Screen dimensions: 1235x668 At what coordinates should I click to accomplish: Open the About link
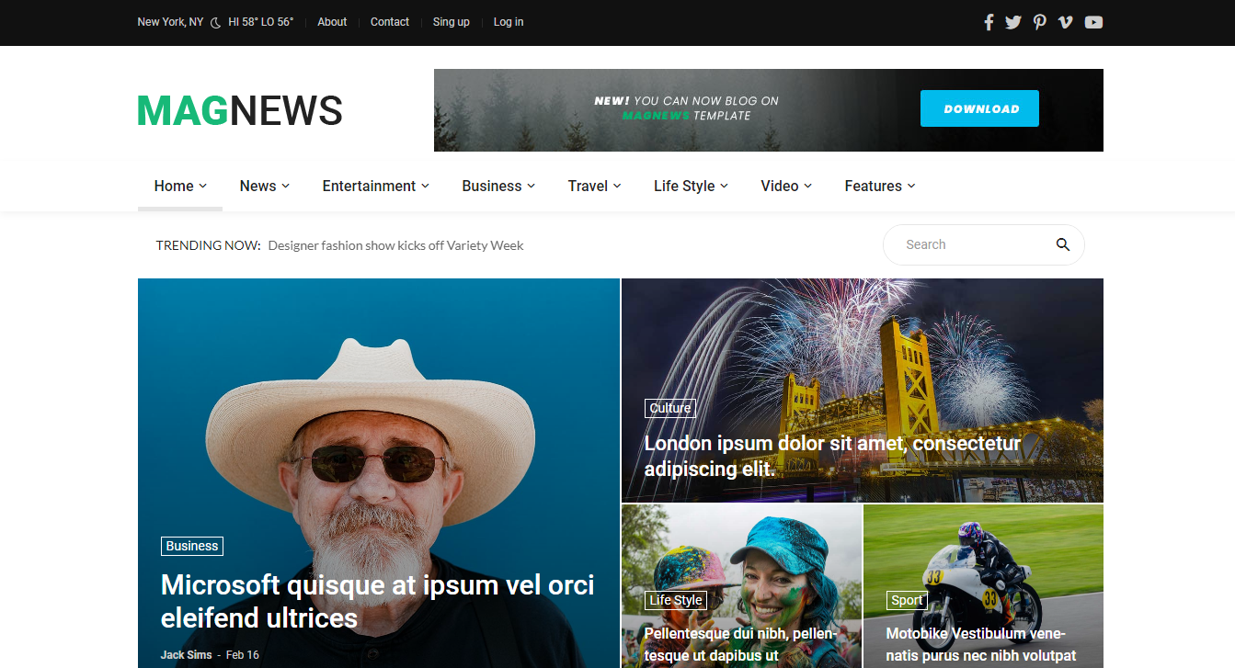332,22
